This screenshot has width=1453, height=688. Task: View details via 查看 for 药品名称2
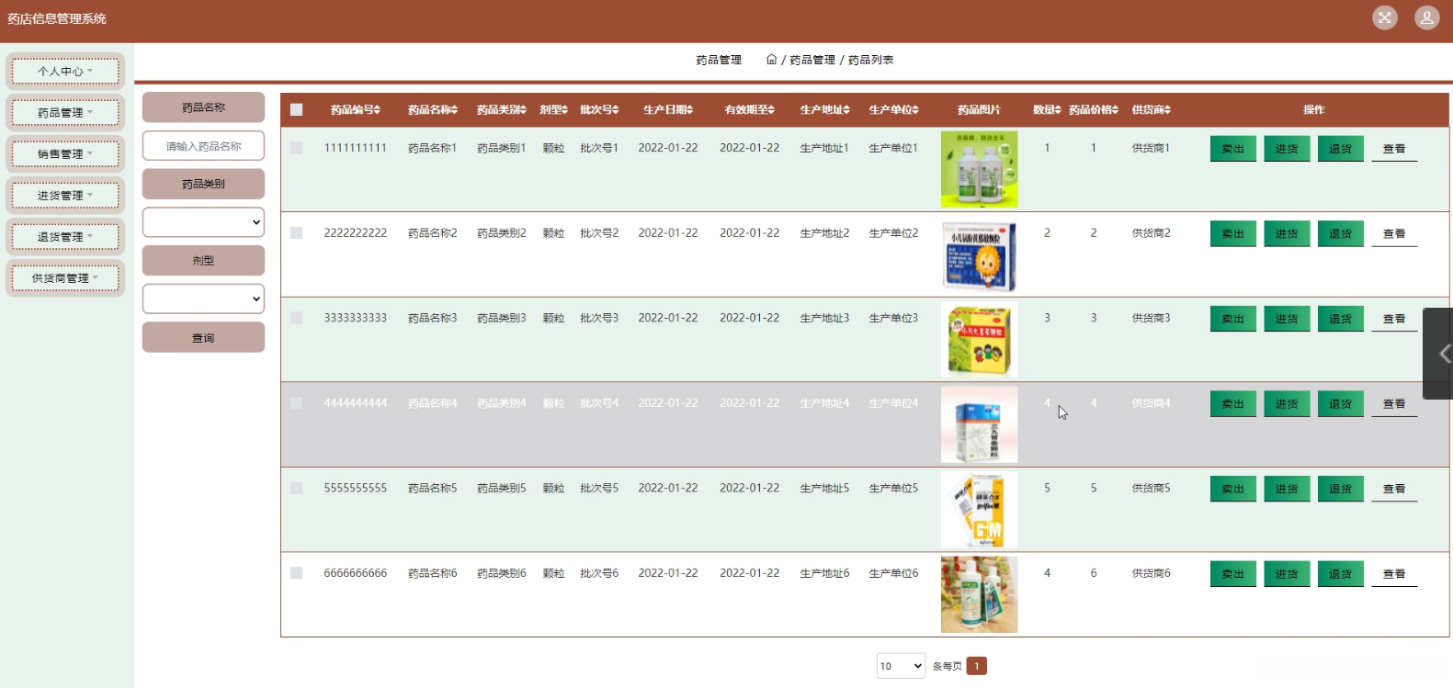pyautogui.click(x=1394, y=234)
